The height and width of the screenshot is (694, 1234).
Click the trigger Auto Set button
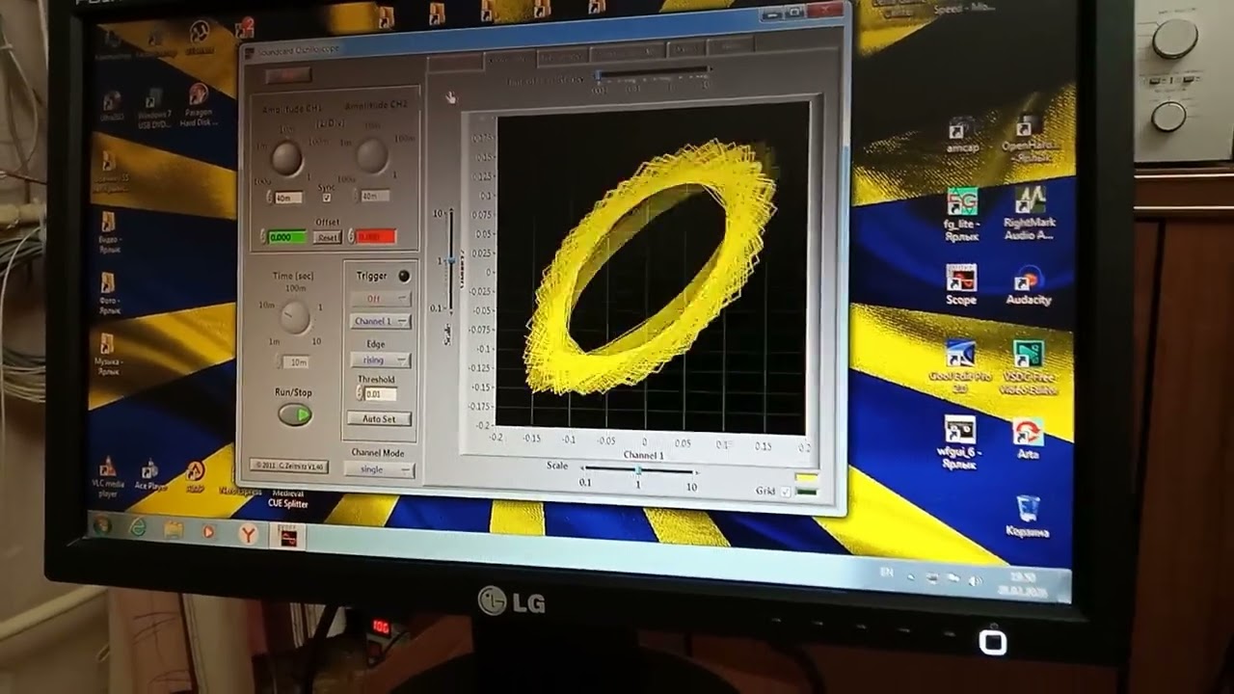click(x=380, y=419)
